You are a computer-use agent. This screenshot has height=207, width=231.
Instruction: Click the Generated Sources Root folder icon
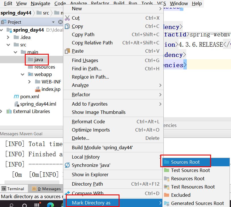[x=167, y=203]
